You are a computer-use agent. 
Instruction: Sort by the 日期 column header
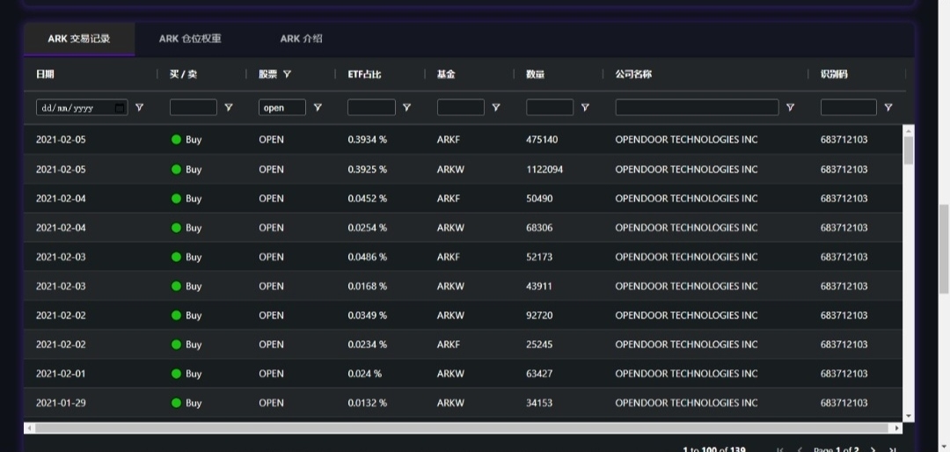click(x=45, y=74)
